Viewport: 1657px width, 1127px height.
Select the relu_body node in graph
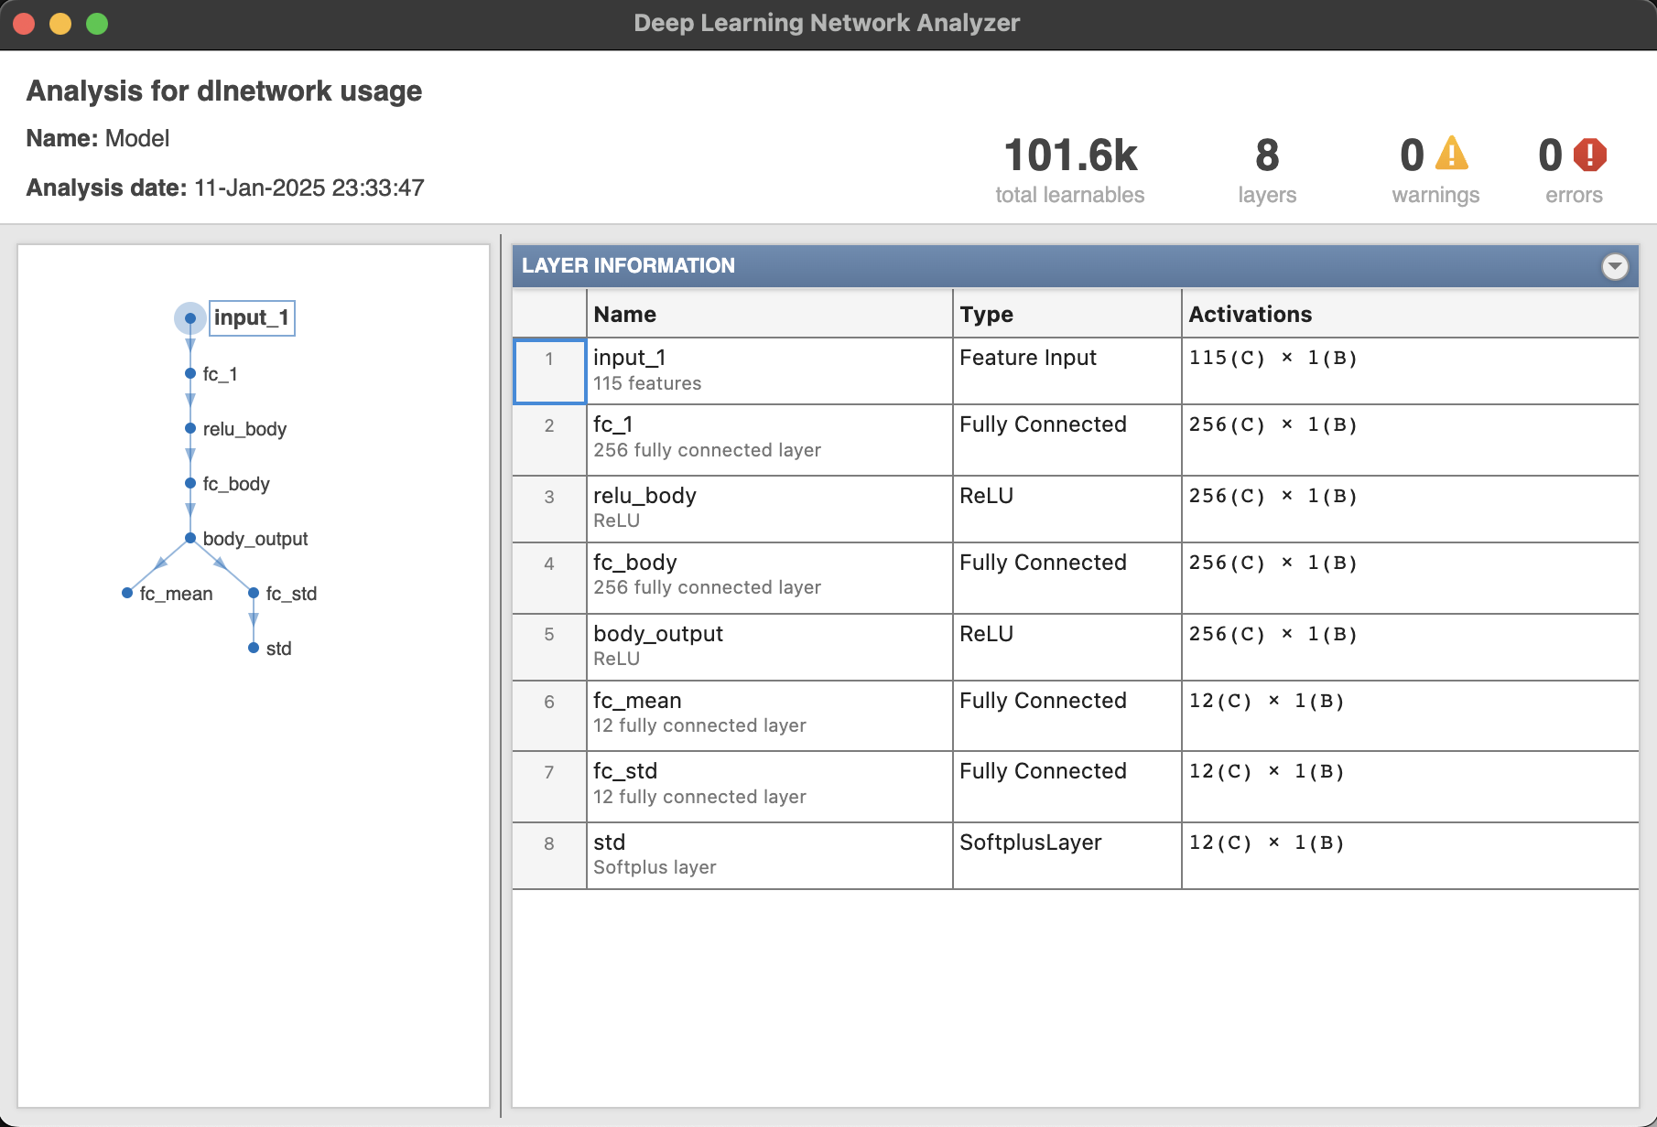click(x=190, y=428)
